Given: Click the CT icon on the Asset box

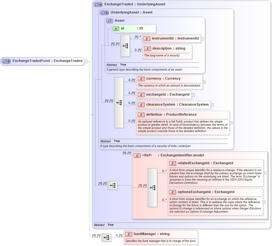Looking at the screenshot, I should [x=109, y=21].
